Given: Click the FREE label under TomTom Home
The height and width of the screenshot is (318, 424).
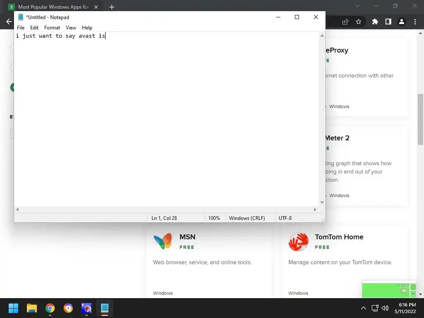Looking at the screenshot, I should (322, 247).
